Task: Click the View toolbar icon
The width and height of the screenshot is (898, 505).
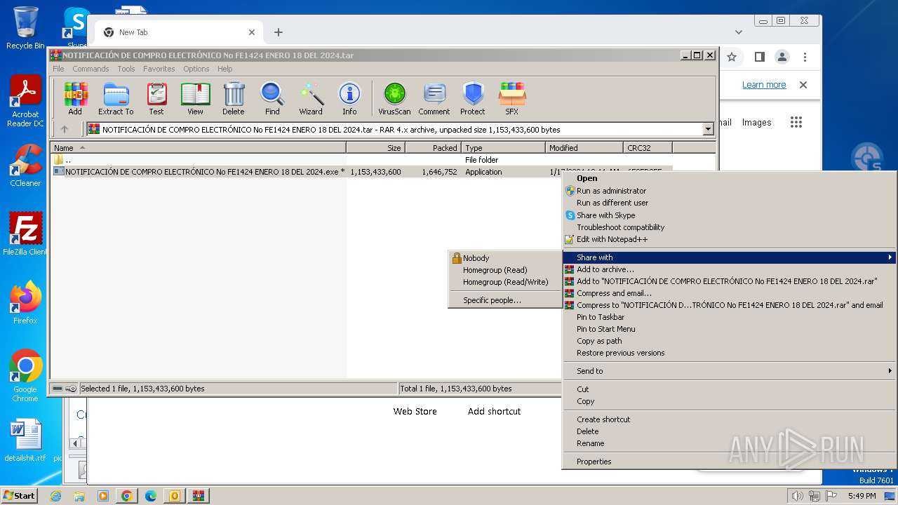Action: (x=195, y=98)
